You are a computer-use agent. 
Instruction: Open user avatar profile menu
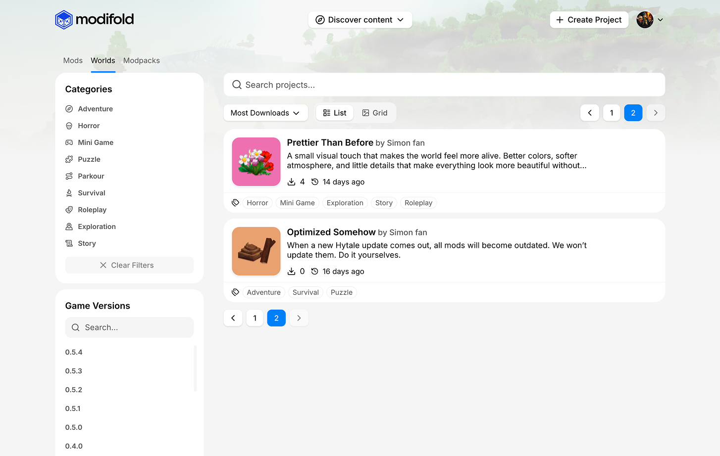pyautogui.click(x=645, y=20)
